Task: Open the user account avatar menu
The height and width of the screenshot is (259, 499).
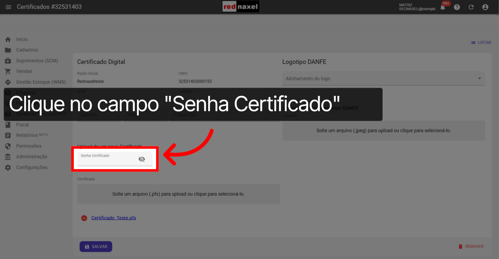Action: (x=485, y=7)
